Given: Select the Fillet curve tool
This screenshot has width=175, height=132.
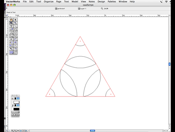Looking at the screenshot, I should point(15,46).
